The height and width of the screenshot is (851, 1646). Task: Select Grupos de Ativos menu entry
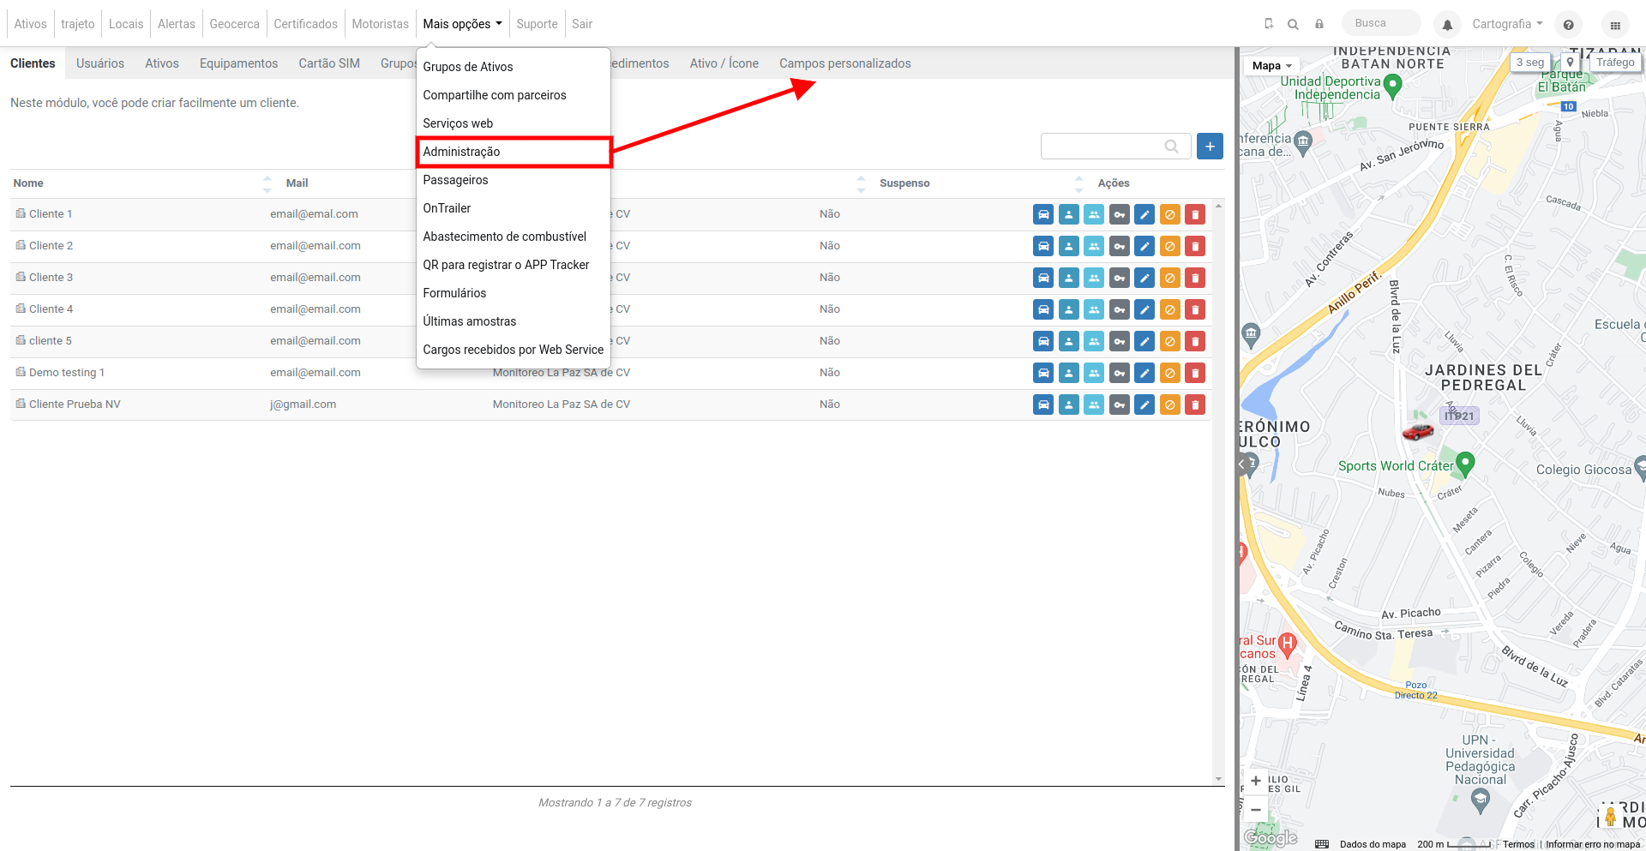tap(514, 67)
